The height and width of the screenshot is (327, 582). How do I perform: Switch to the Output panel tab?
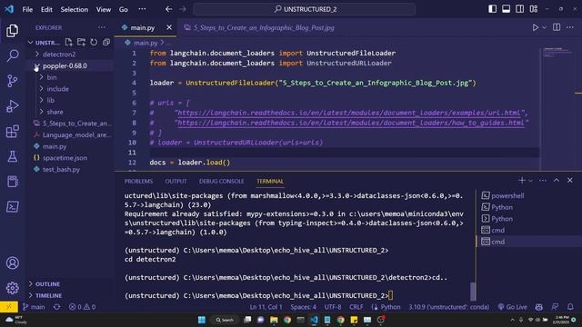pyautogui.click(x=176, y=182)
